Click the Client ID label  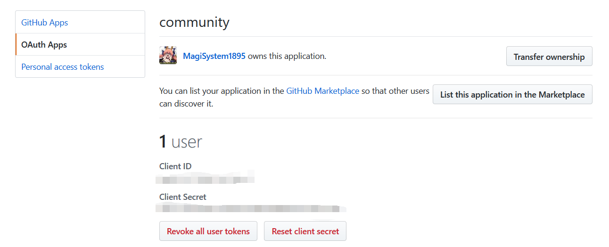click(175, 166)
